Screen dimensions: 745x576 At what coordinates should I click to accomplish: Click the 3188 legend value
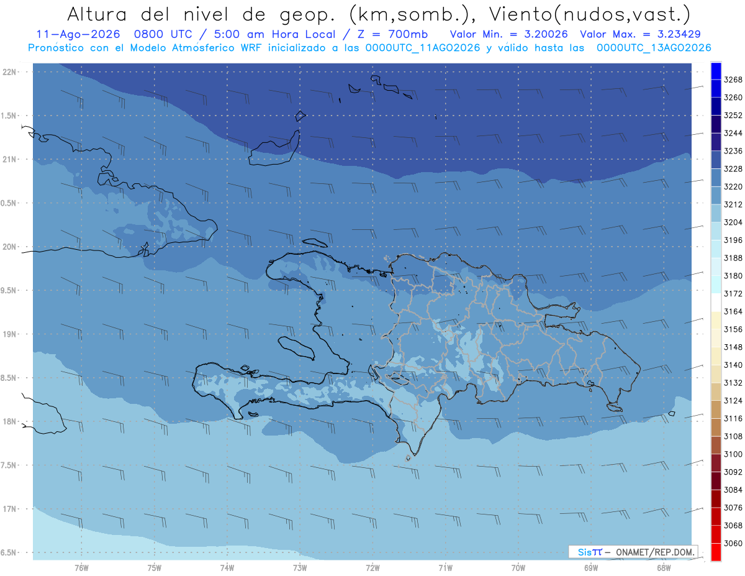(x=733, y=258)
